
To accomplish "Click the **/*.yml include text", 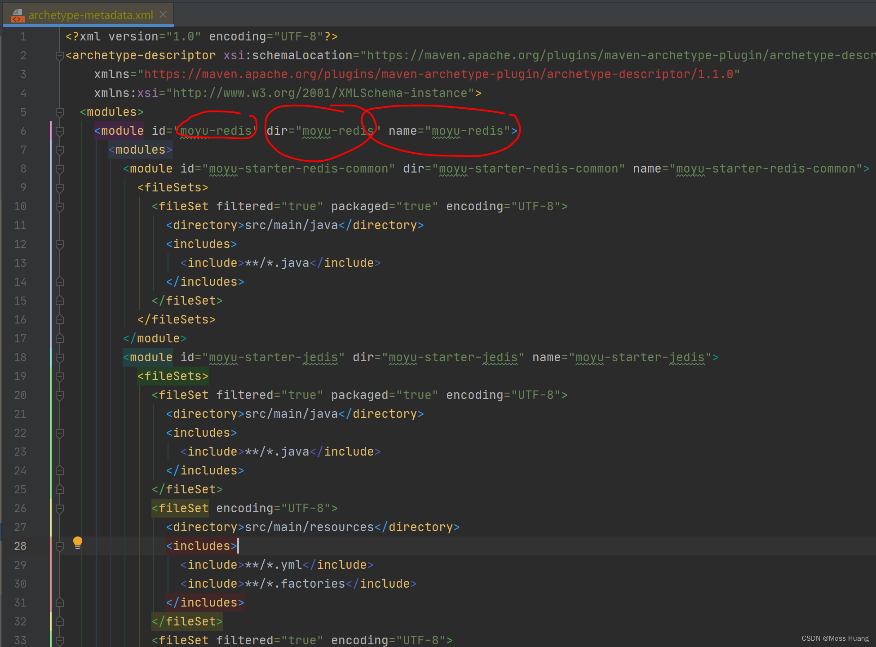I will click(x=274, y=565).
